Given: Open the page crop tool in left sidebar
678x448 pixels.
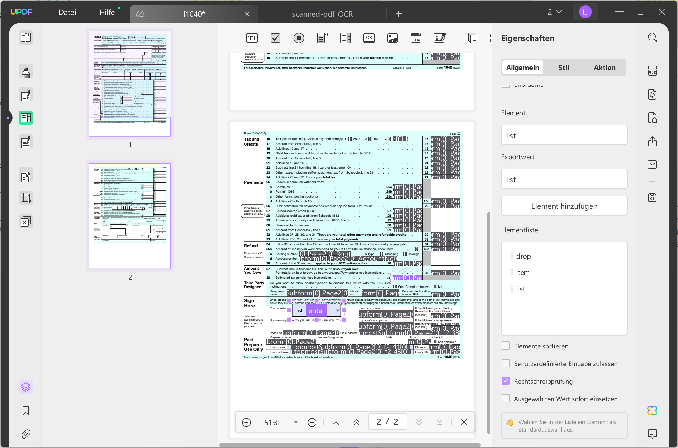Looking at the screenshot, I should [25, 198].
